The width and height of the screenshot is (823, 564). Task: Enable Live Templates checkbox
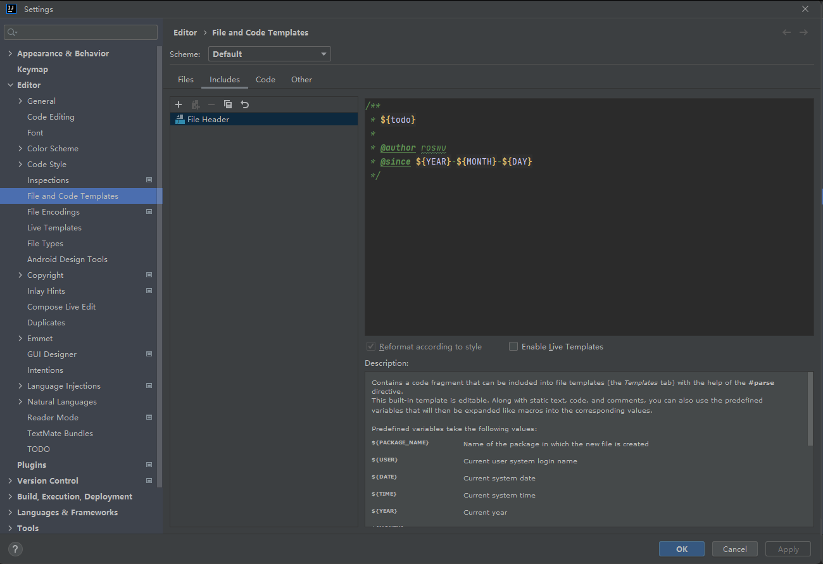click(x=513, y=346)
